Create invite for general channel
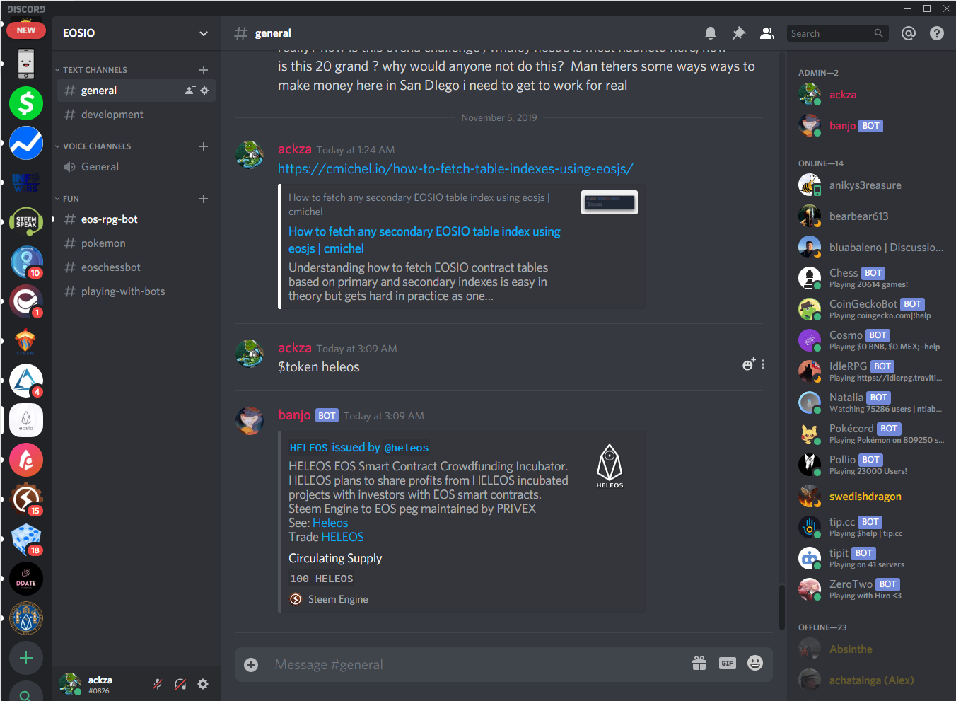This screenshot has width=956, height=701. coord(190,91)
